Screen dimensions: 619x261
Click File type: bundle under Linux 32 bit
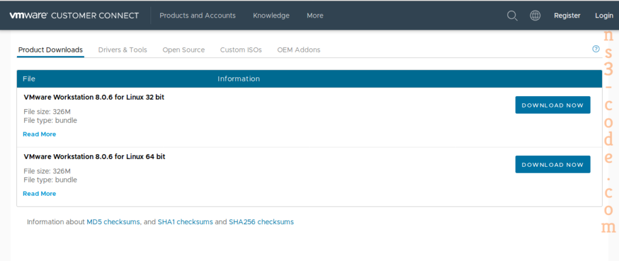tap(50, 120)
